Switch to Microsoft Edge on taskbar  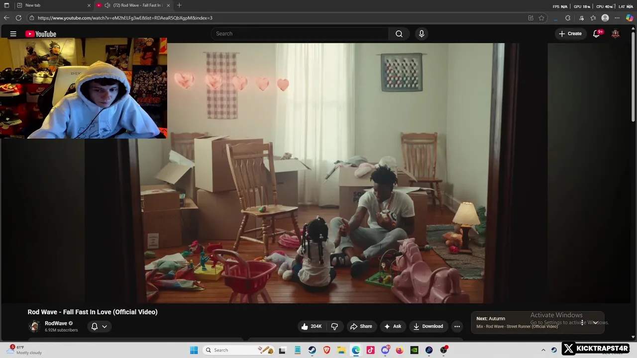[x=356, y=350]
